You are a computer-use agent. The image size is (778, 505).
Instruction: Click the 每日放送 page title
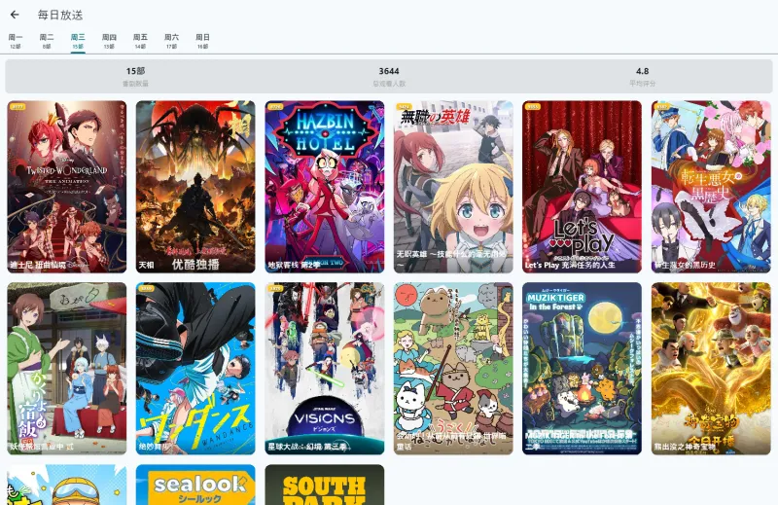(60, 15)
